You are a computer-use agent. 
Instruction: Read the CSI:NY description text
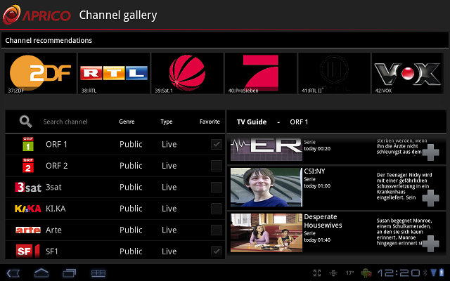(404, 186)
